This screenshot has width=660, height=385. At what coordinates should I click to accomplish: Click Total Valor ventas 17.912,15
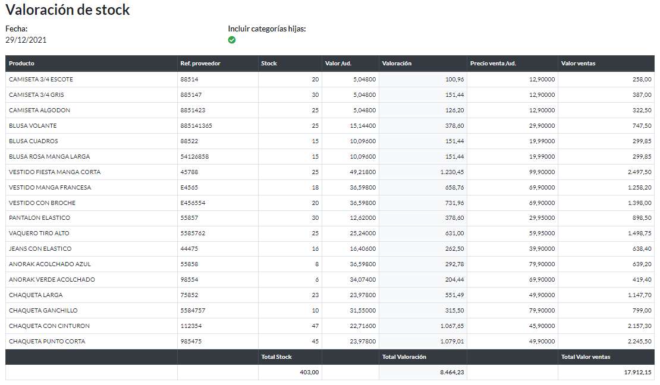pos(639,371)
